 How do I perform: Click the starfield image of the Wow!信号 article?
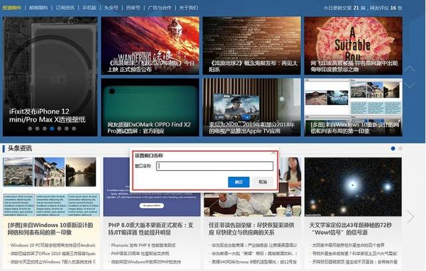pos(353,187)
